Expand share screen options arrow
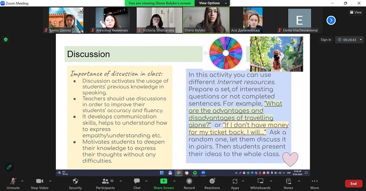Viewport: 366px width, 191px height. (x=174, y=181)
